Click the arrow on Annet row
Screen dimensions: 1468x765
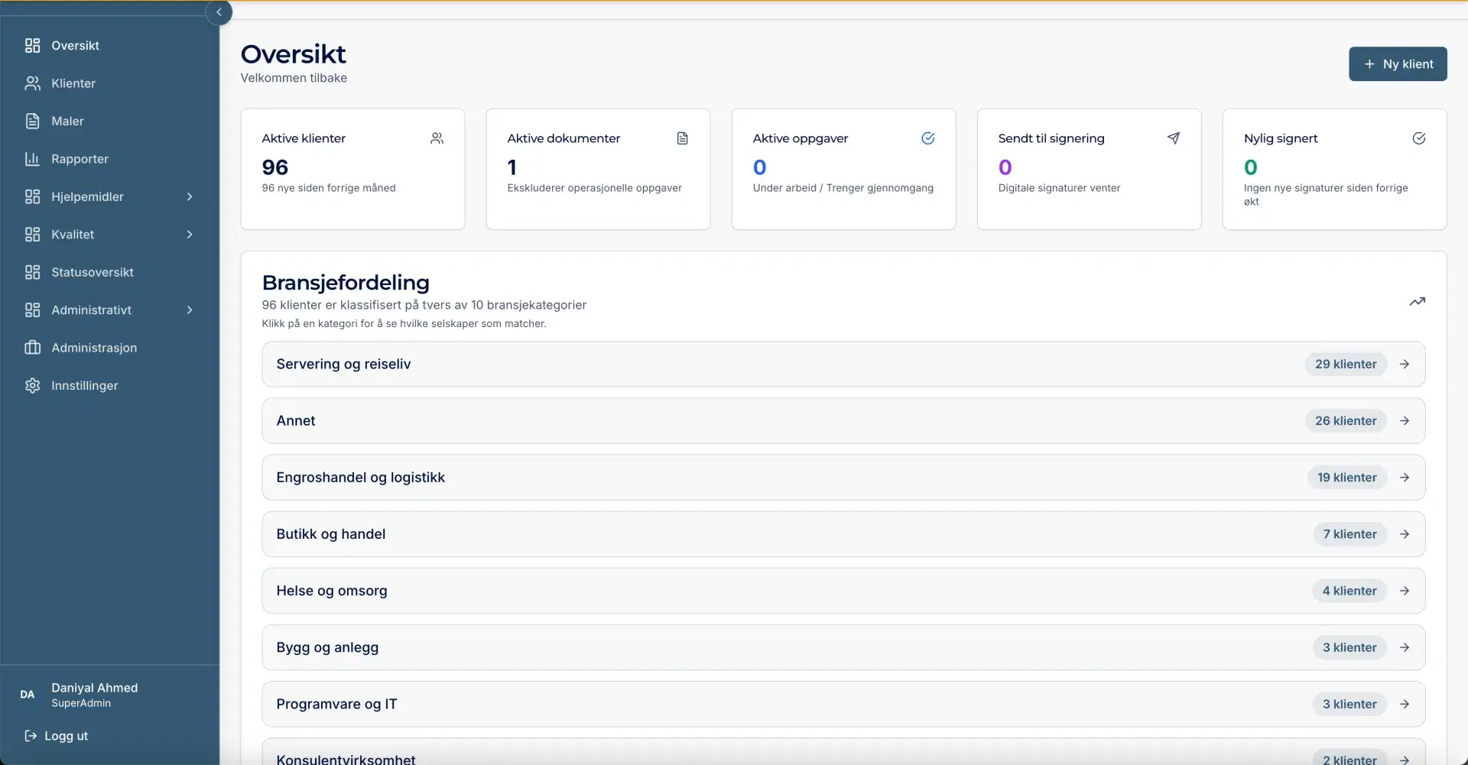(x=1405, y=421)
